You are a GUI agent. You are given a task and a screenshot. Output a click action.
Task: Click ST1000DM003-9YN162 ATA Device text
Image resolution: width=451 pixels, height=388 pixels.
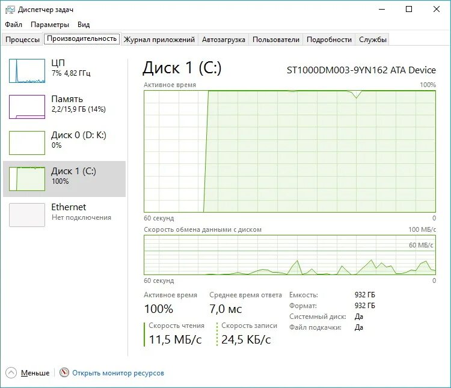[361, 70]
